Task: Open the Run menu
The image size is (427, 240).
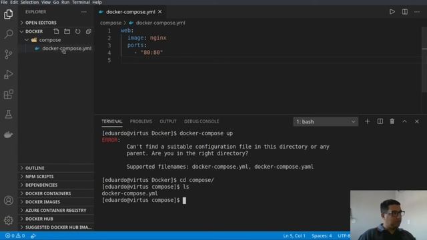Action: (x=65, y=2)
